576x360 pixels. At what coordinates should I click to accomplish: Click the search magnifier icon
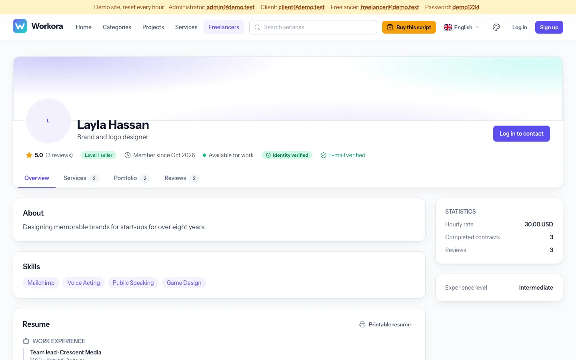click(257, 27)
